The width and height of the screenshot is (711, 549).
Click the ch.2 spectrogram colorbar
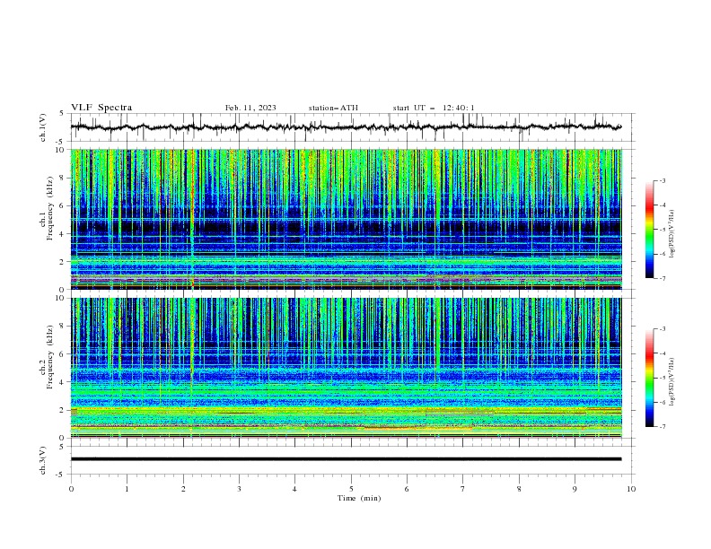649,378
